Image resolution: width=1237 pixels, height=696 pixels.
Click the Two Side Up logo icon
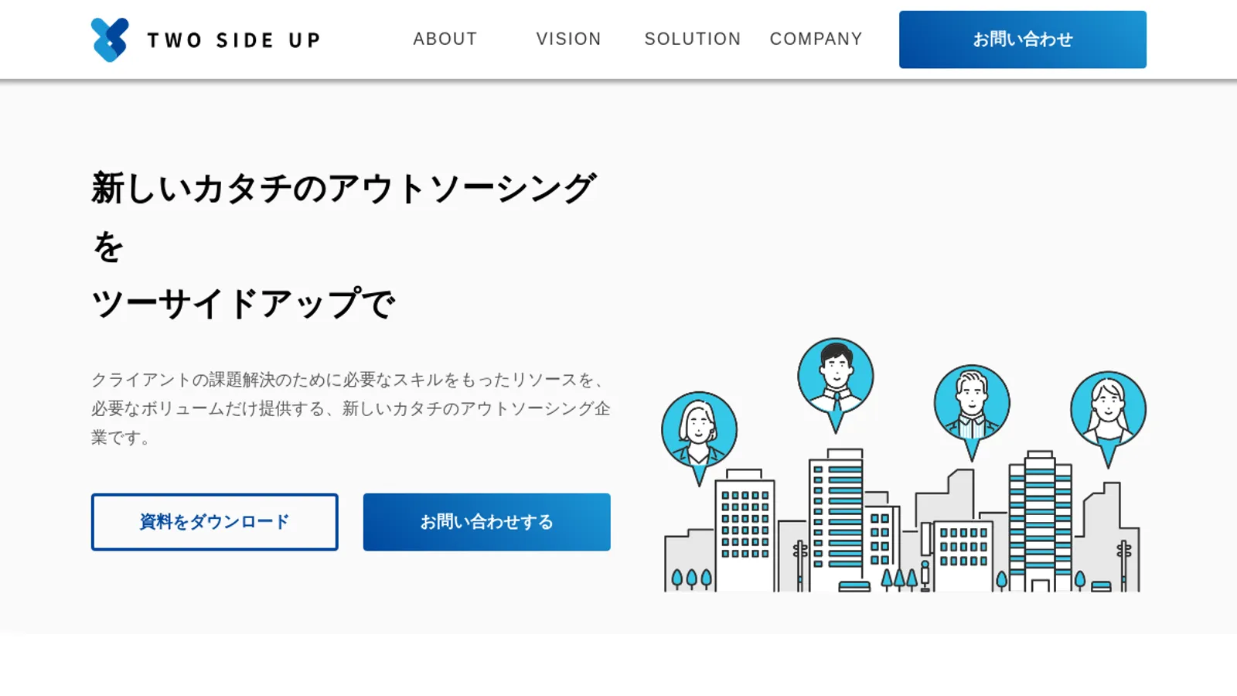(x=110, y=39)
